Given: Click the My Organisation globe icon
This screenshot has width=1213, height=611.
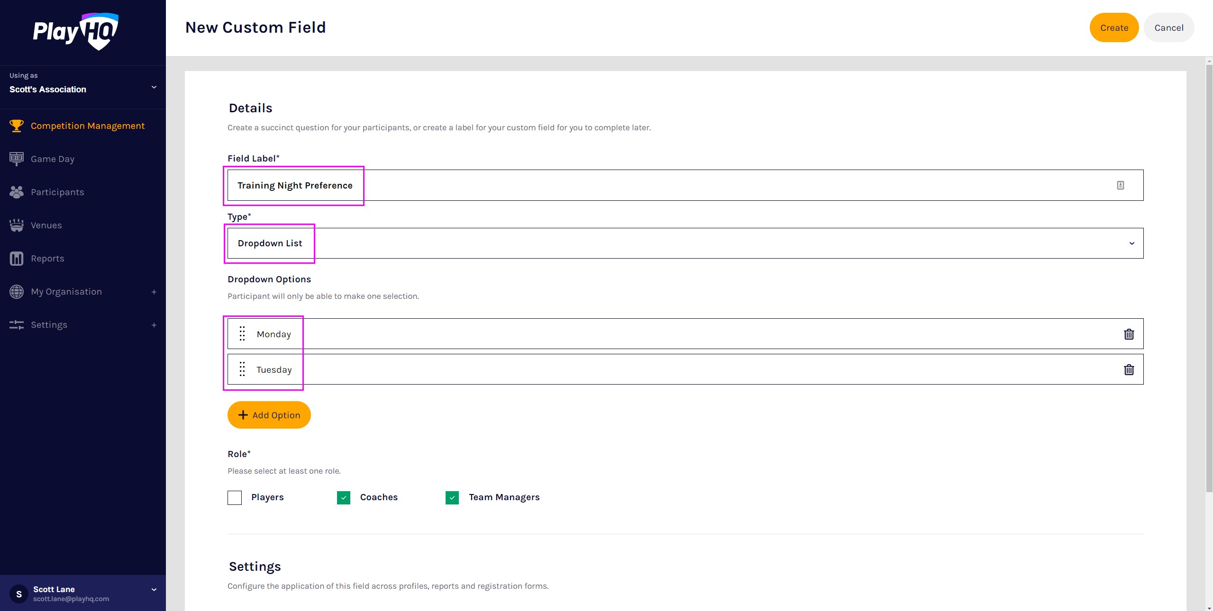Looking at the screenshot, I should 17,291.
